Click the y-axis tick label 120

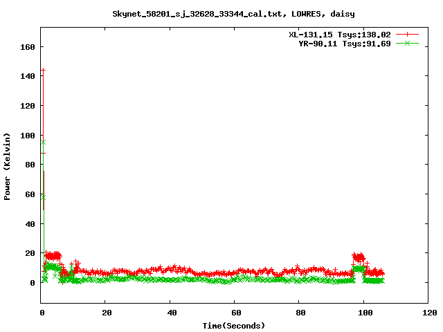28,106
